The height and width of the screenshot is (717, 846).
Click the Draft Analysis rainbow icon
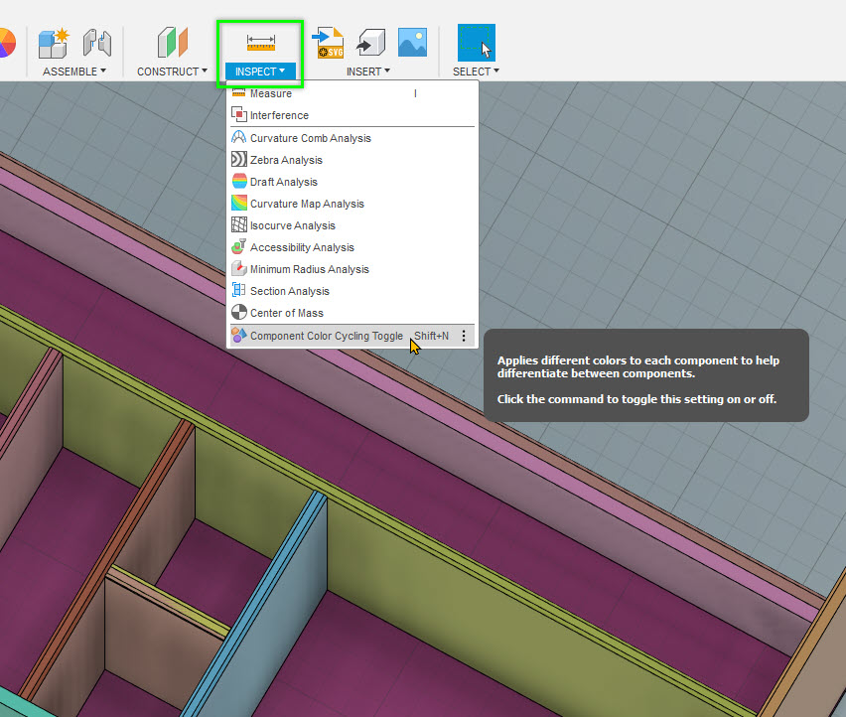(x=239, y=181)
